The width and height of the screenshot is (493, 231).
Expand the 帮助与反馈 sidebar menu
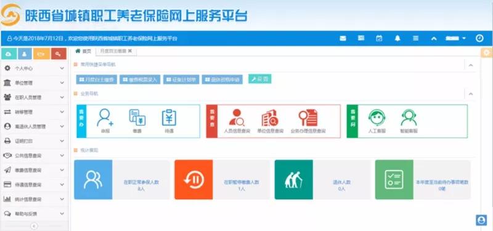(x=34, y=214)
